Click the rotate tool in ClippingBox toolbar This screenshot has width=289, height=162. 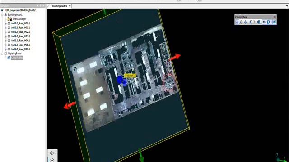(x=241, y=22)
